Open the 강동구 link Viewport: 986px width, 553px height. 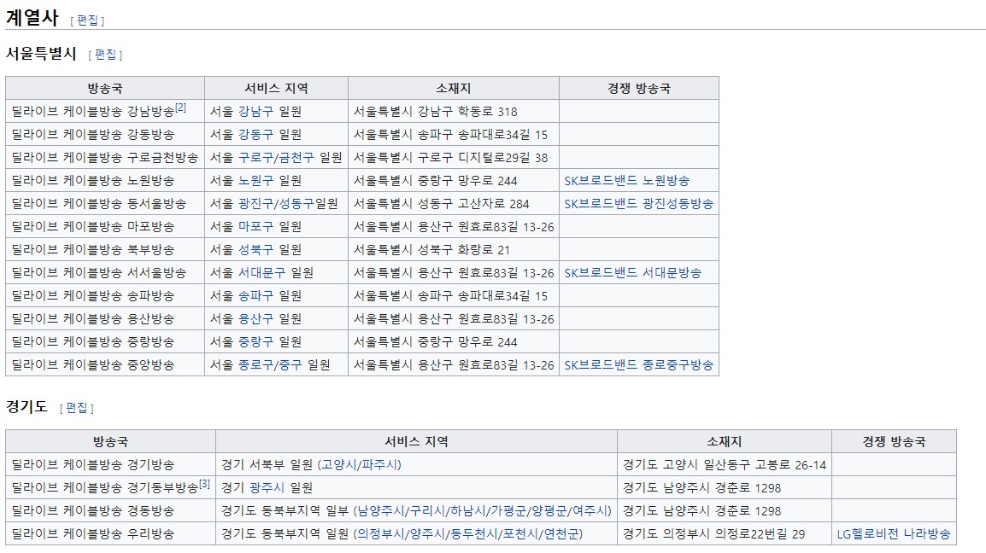tap(256, 135)
